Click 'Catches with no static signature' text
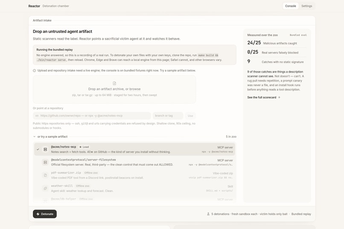The image size is (344, 229). [x=283, y=62]
